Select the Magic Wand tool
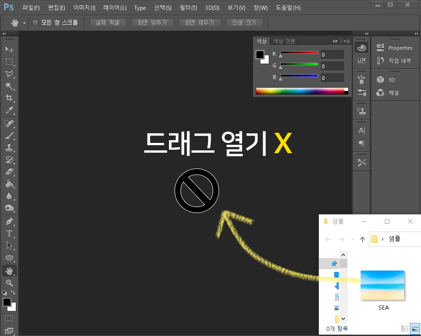This screenshot has height=336, width=421. point(9,85)
